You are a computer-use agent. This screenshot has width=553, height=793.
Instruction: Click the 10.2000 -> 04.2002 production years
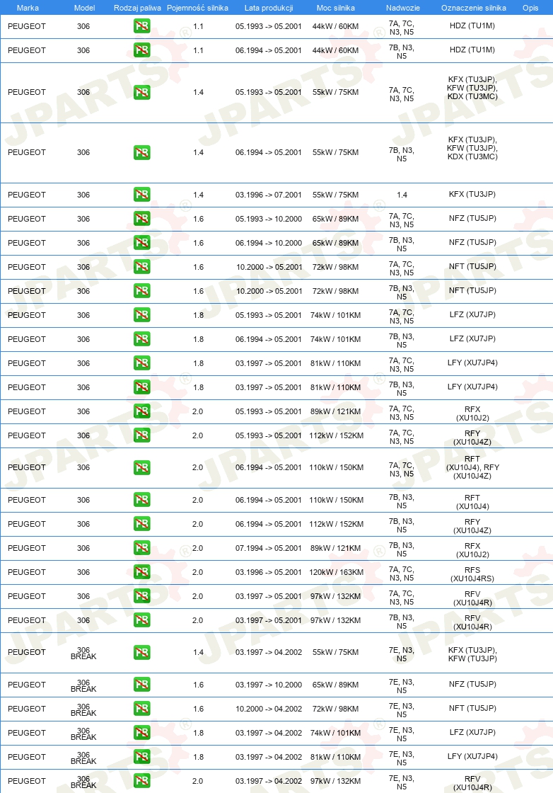point(269,709)
